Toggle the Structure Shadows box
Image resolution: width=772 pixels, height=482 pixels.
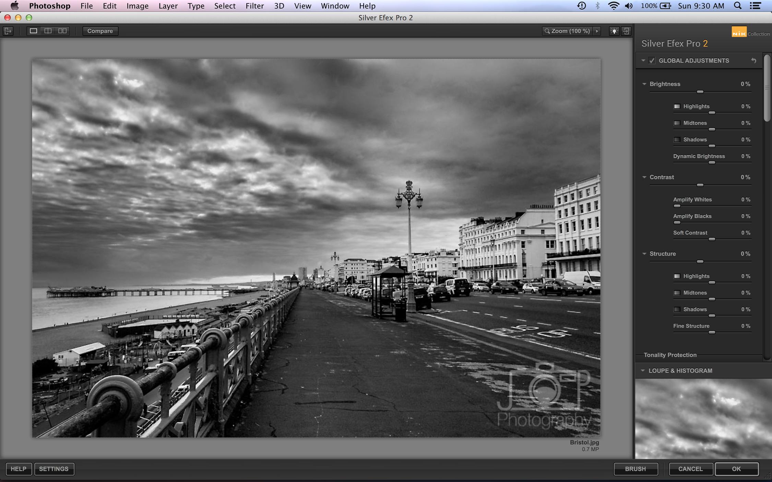coord(677,309)
